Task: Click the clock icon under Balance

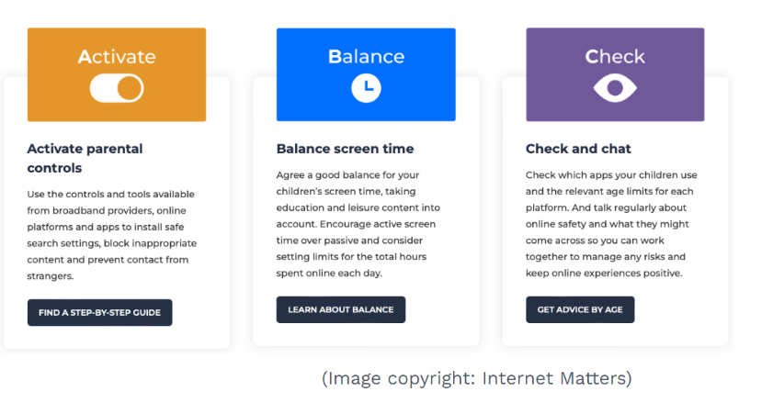Action: pos(367,88)
